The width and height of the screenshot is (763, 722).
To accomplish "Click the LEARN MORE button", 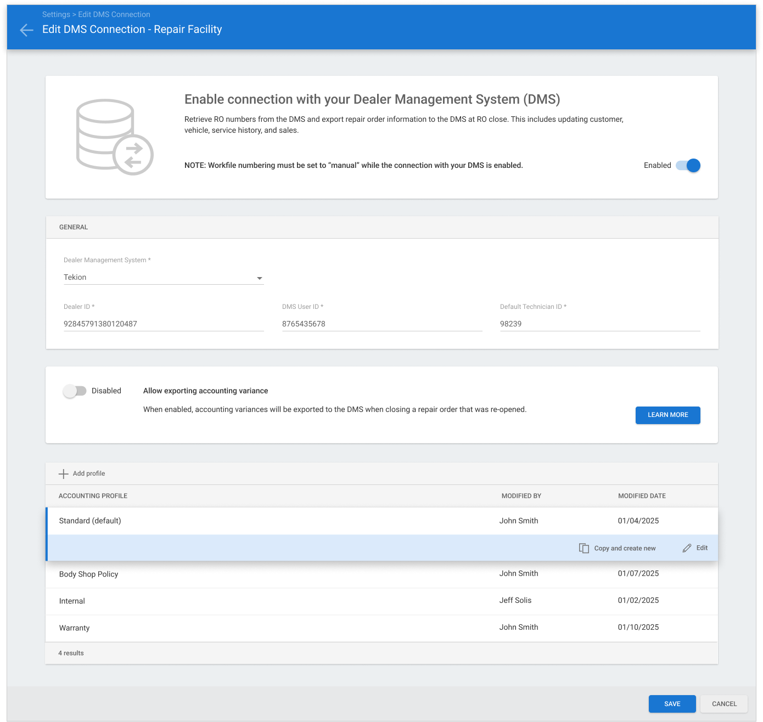I will pos(667,415).
